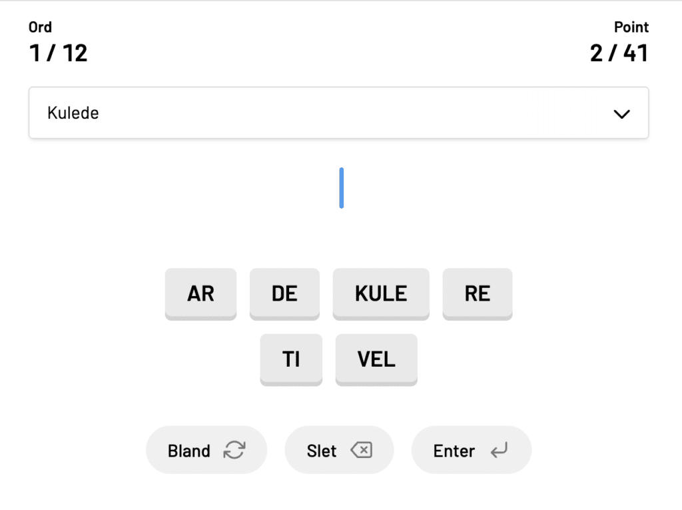Select the DE syllable tile

[284, 293]
